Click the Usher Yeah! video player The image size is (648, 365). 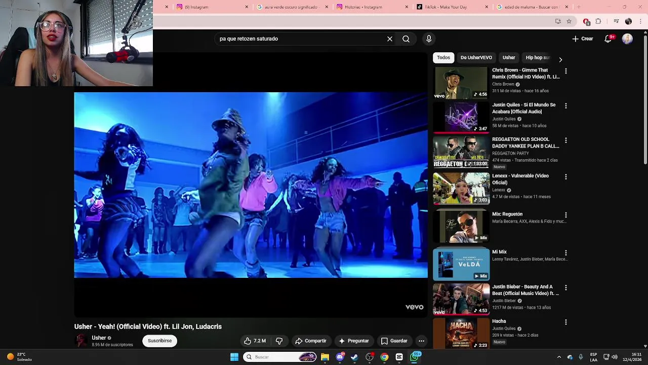click(x=251, y=185)
